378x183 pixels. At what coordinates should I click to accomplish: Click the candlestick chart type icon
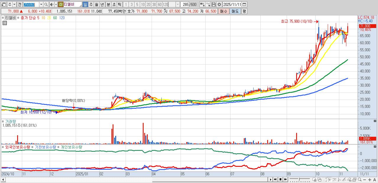tap(202, 4)
